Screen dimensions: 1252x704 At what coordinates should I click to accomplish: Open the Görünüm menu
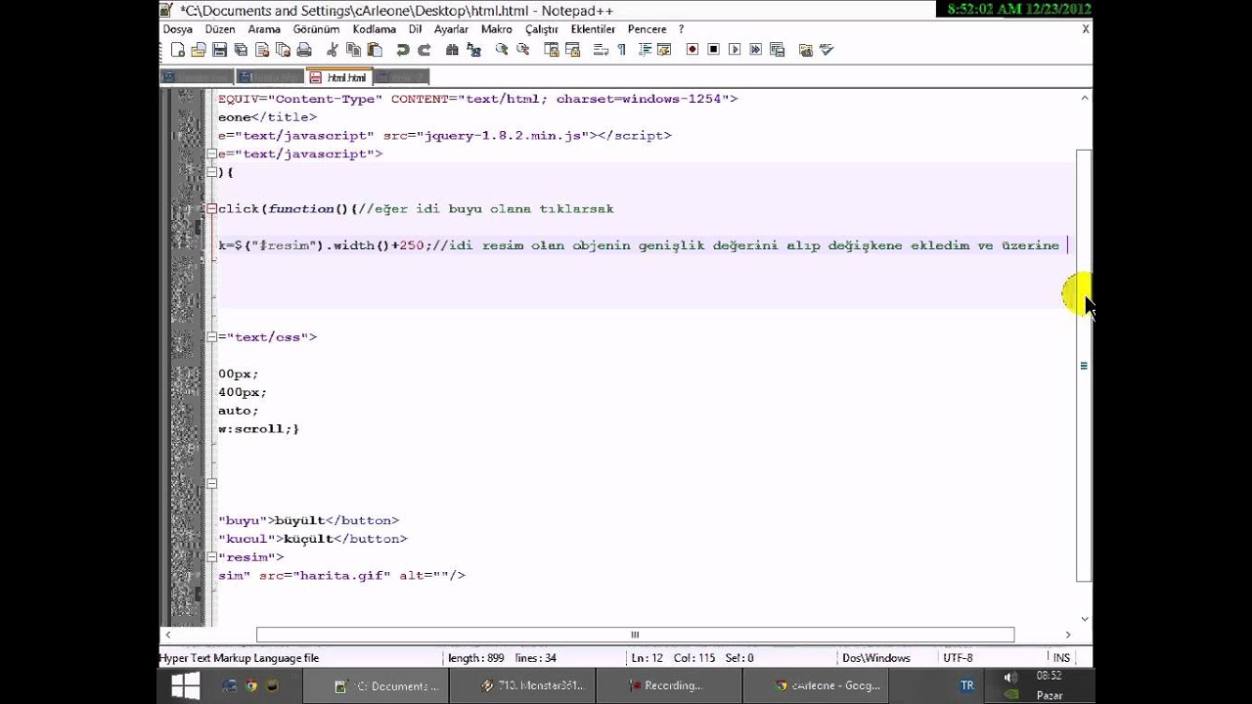point(316,29)
